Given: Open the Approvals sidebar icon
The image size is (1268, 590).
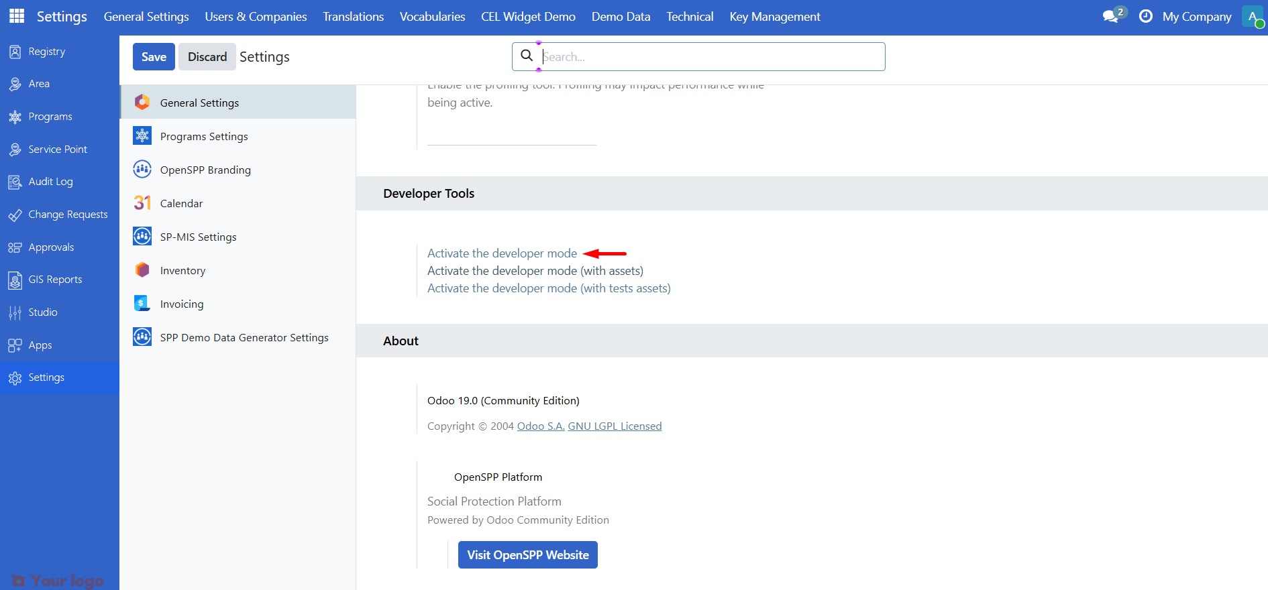Looking at the screenshot, I should [15, 247].
